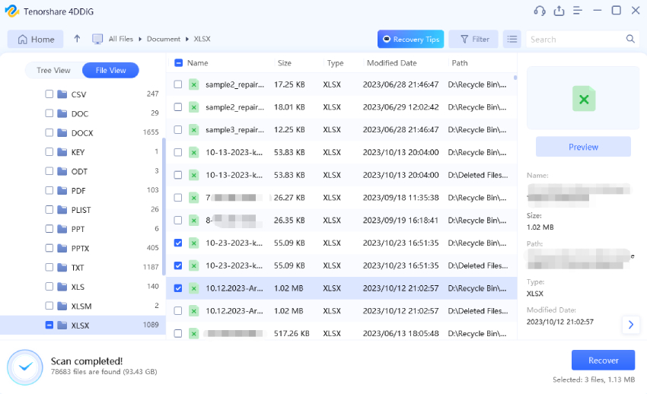This screenshot has height=394, width=647.
Task: Click the share/export icon in title bar
Action: pos(559,11)
